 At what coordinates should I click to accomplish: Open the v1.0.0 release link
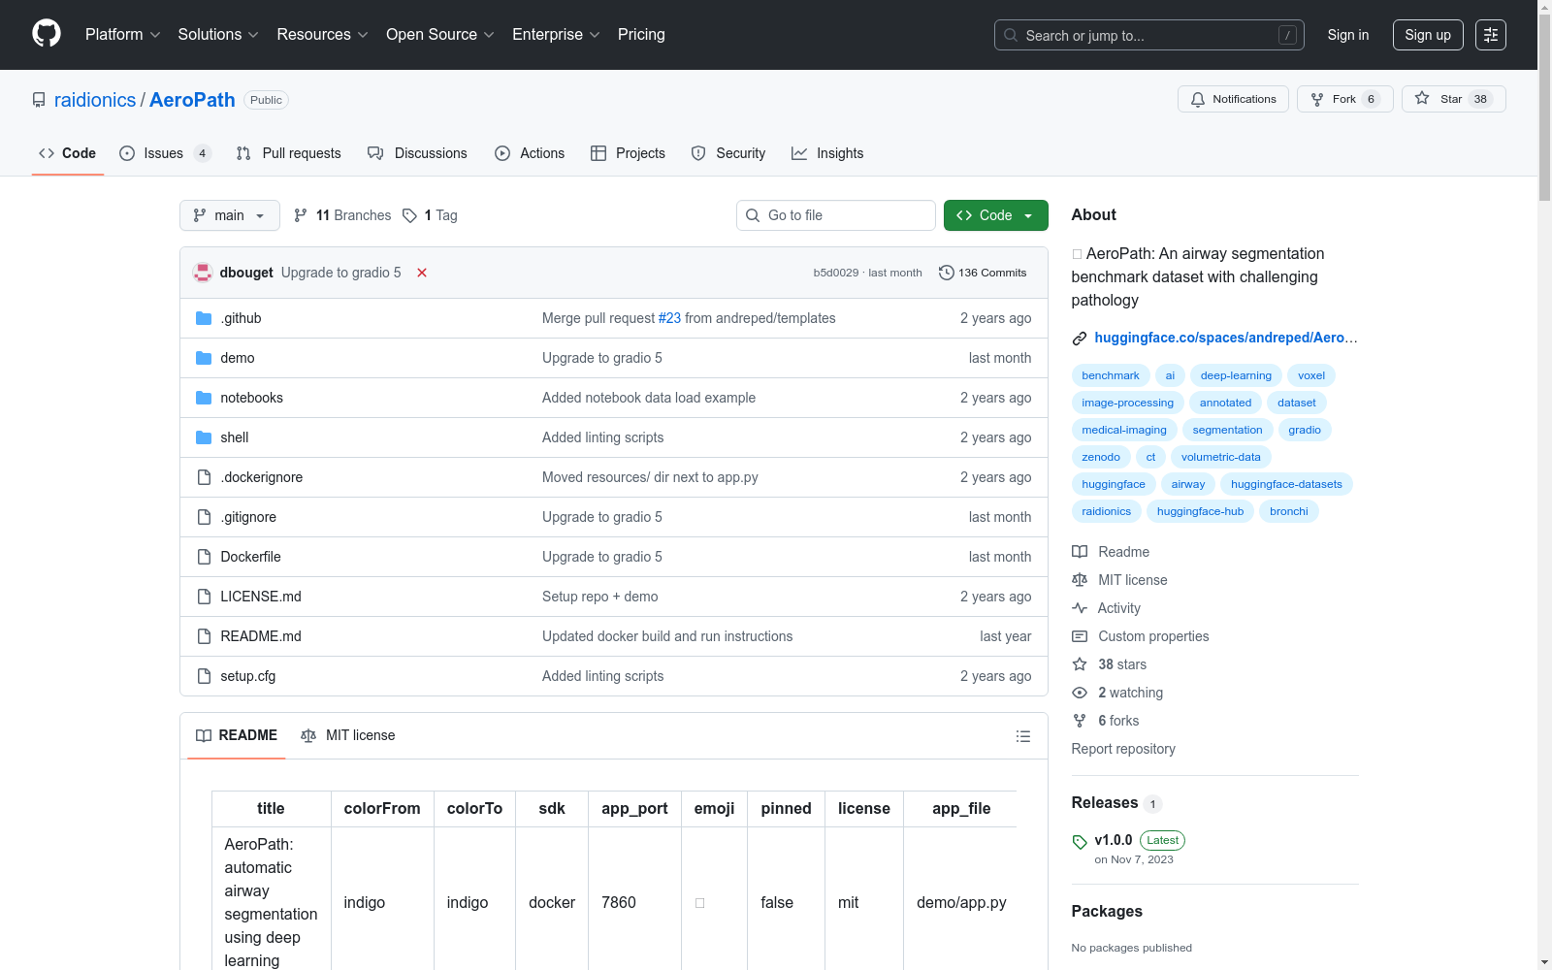click(x=1114, y=840)
